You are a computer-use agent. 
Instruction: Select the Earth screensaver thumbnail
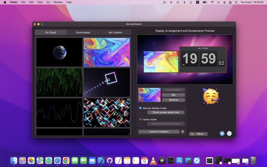pyautogui.click(x=59, y=52)
